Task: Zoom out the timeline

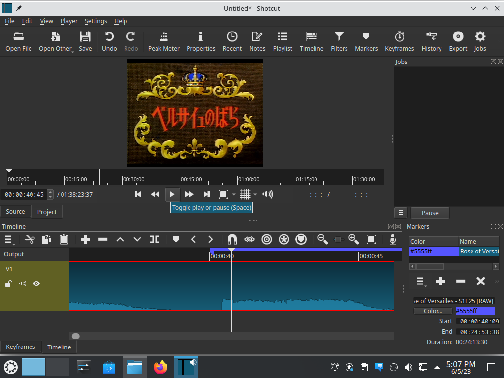Action: click(323, 240)
